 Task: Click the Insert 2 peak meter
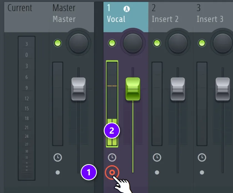[157, 104]
